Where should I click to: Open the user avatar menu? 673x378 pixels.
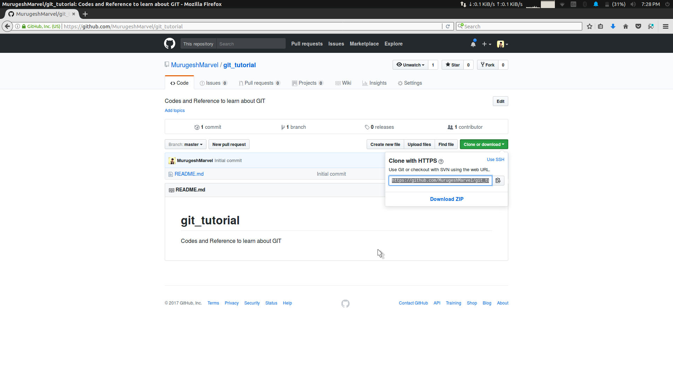(502, 44)
